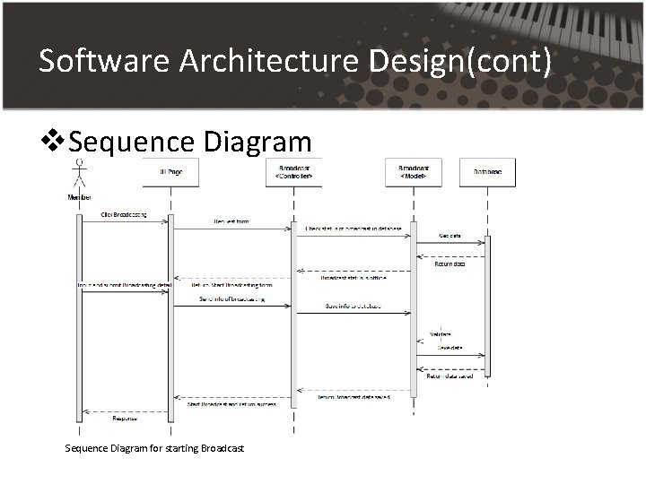This screenshot has height=484, width=646.
Task: Select the 'Sequence Diagram for starting Broadcast' caption
Action: click(154, 448)
